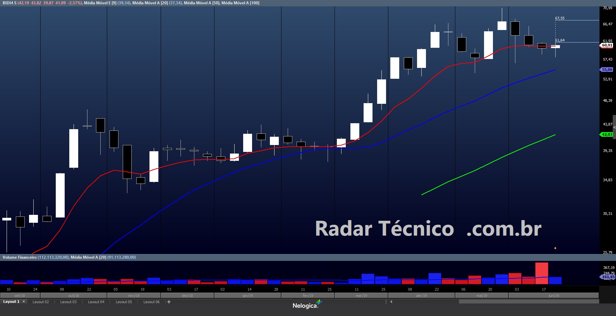Close the Layout 1 tab
616x316 pixels.
click(x=24, y=302)
